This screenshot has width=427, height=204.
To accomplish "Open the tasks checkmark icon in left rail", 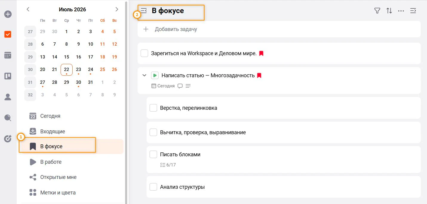I will (x=8, y=34).
